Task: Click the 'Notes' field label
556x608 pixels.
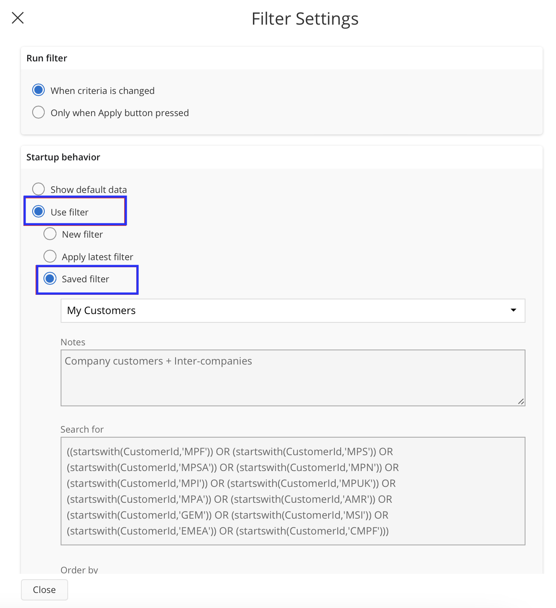Action: click(x=73, y=342)
